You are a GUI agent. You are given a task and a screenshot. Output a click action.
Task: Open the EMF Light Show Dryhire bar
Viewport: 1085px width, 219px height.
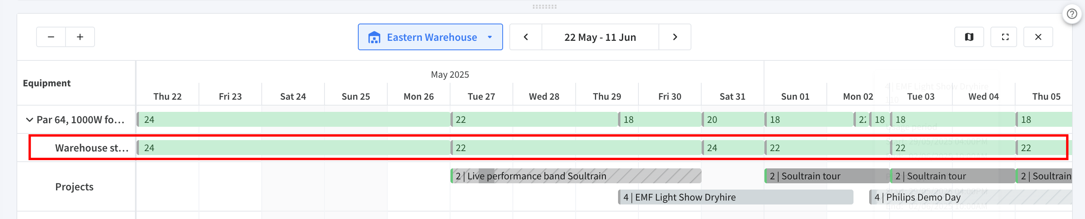click(x=735, y=197)
